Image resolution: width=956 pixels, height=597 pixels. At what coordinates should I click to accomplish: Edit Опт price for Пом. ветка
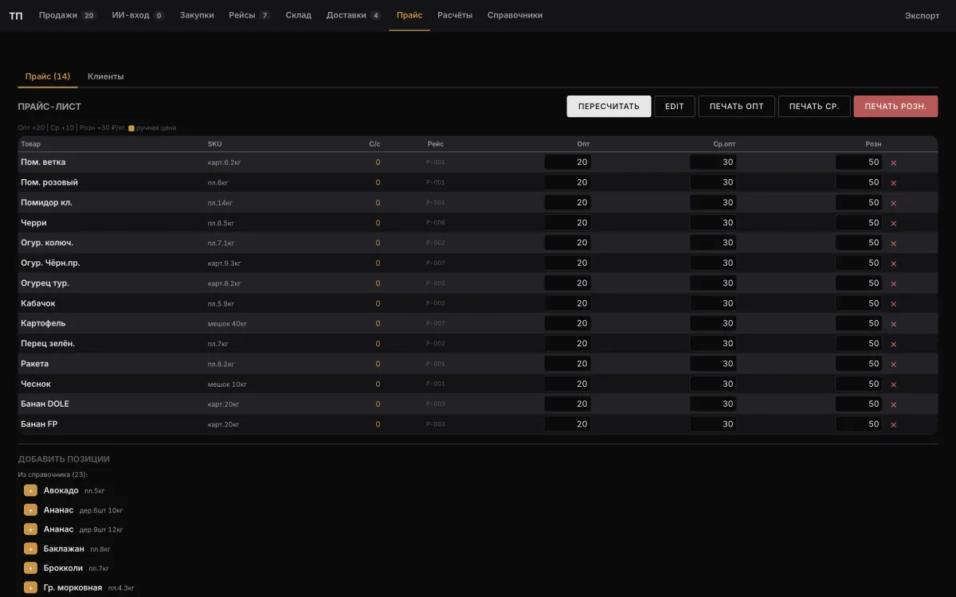(567, 162)
